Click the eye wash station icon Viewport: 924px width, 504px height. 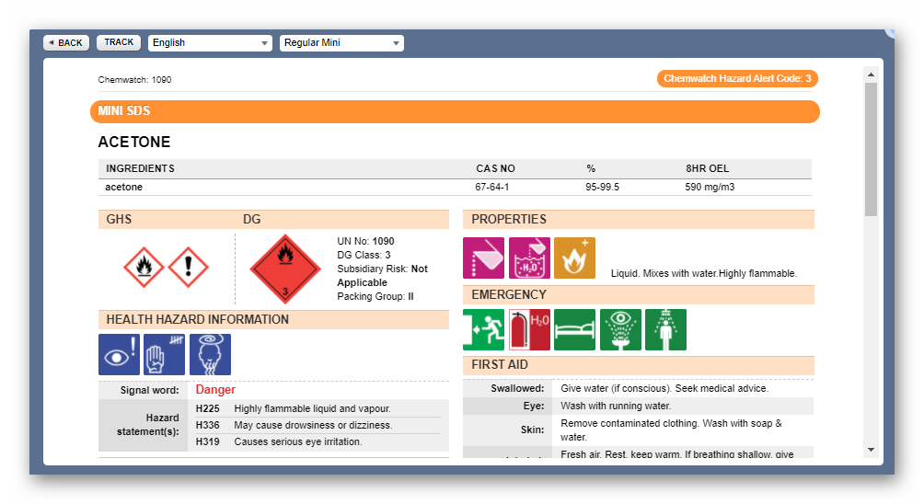pos(620,330)
